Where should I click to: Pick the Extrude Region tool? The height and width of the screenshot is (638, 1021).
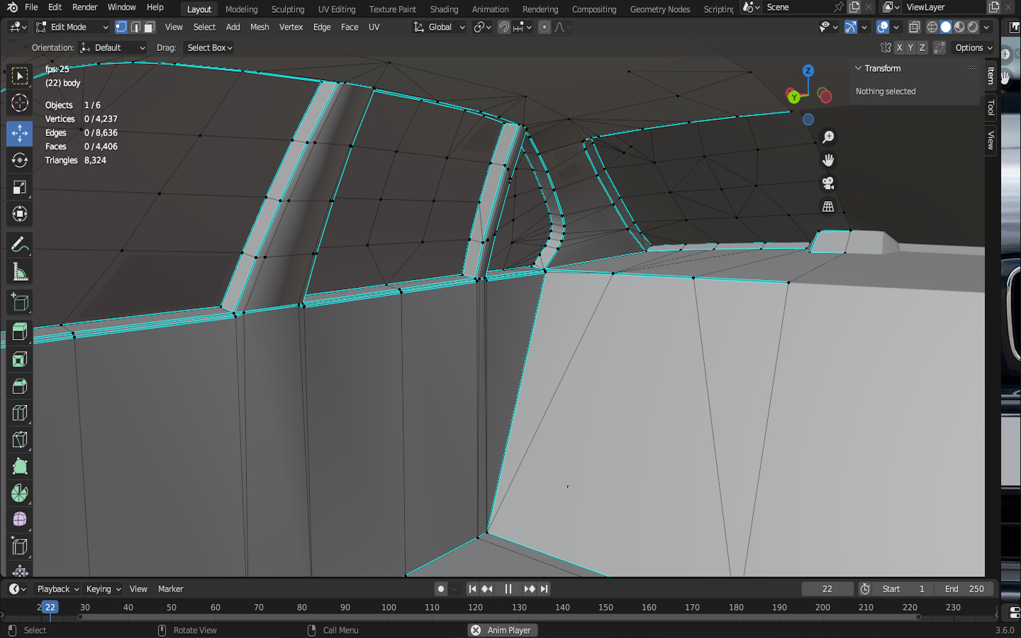20,332
